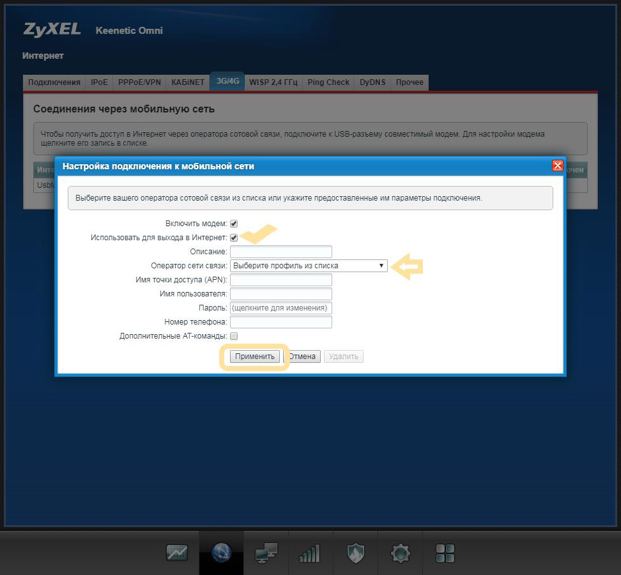
Task: Toggle the 'Включить модем' checkbox
Action: point(234,224)
